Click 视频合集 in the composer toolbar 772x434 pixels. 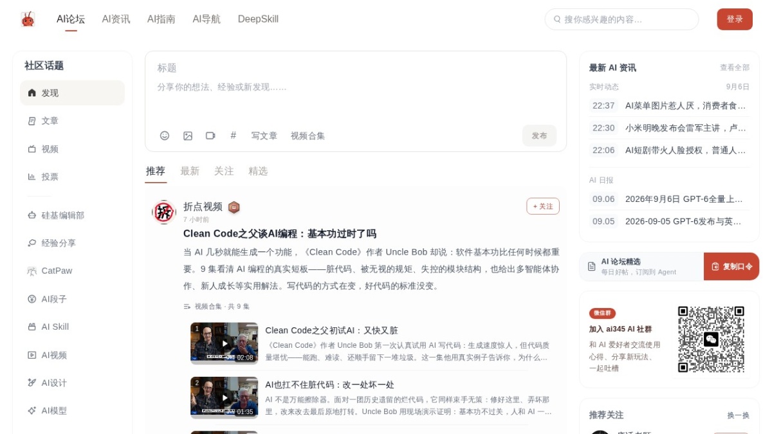(x=308, y=136)
